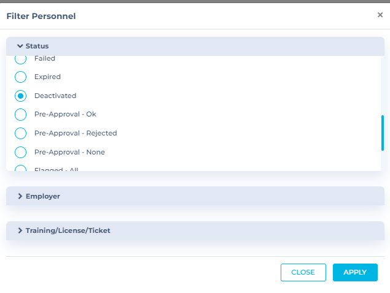Choose the Pre-Approval - None radio option

coord(20,152)
